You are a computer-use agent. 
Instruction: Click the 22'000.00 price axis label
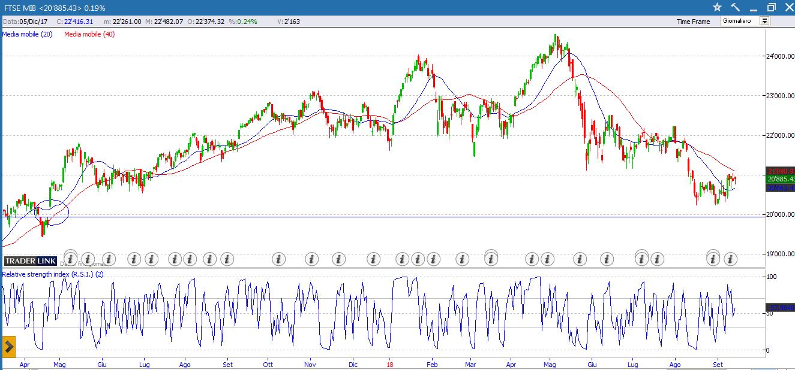780,135
